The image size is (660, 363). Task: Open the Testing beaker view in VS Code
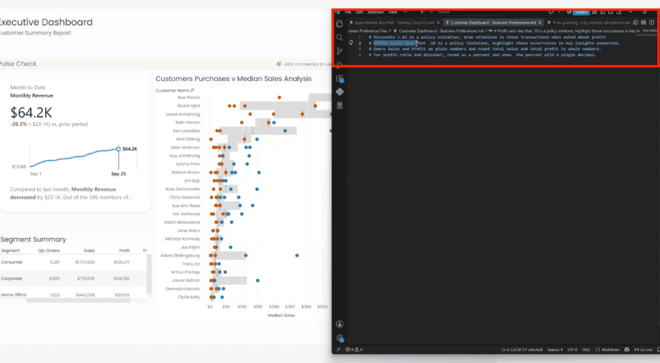[340, 105]
